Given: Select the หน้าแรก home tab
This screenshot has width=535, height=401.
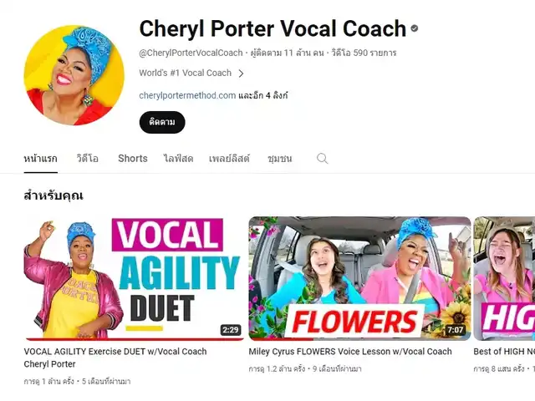Looking at the screenshot, I should [x=41, y=159].
